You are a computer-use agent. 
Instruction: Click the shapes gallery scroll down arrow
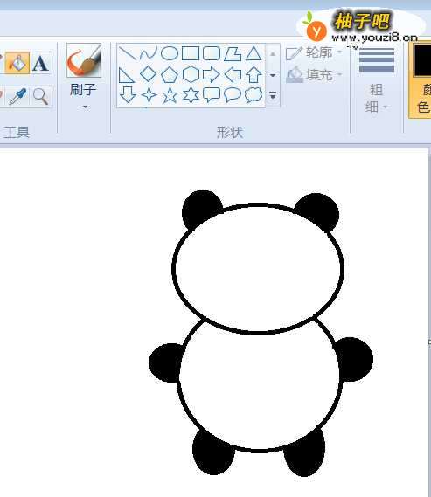pos(273,75)
